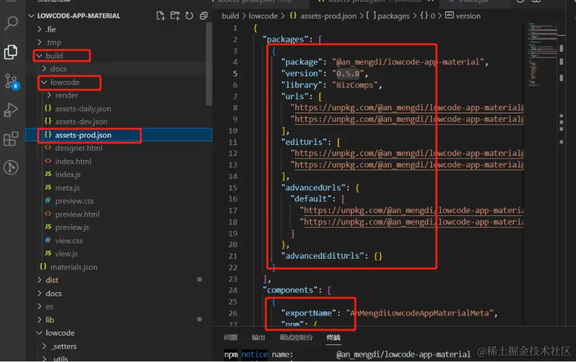Click the "components" key on line 24
Image resolution: width=576 pixels, height=362 pixels.
[x=290, y=290]
